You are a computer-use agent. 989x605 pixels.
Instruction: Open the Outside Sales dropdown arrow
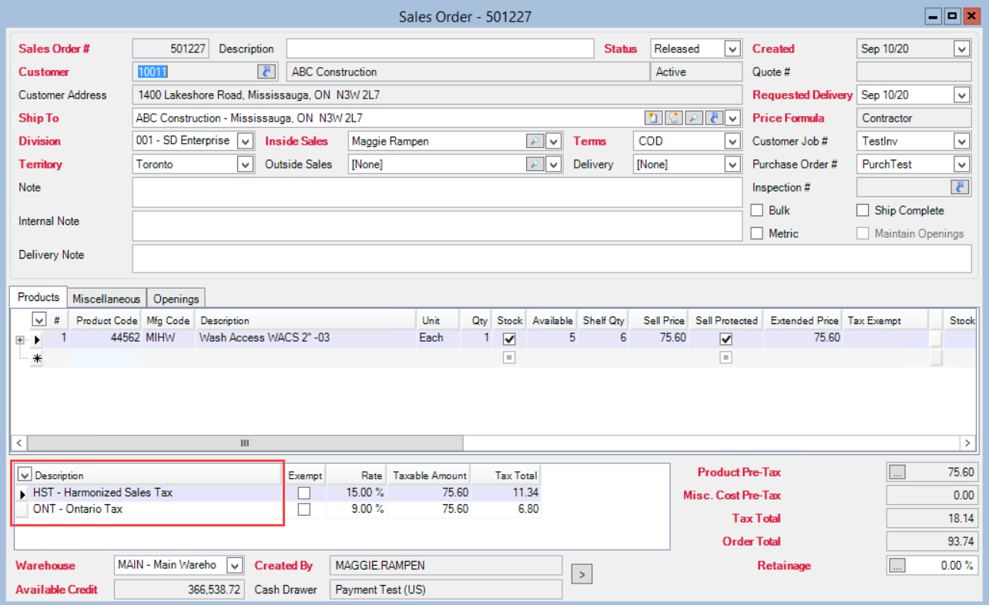[x=554, y=165]
